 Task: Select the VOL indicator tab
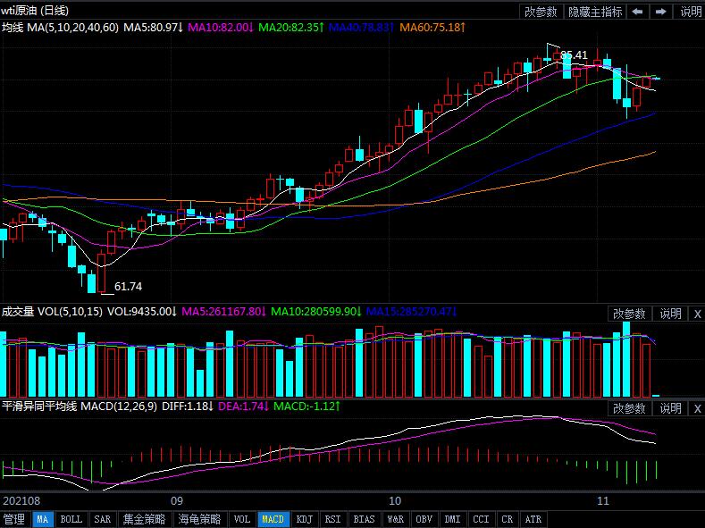[x=242, y=519]
